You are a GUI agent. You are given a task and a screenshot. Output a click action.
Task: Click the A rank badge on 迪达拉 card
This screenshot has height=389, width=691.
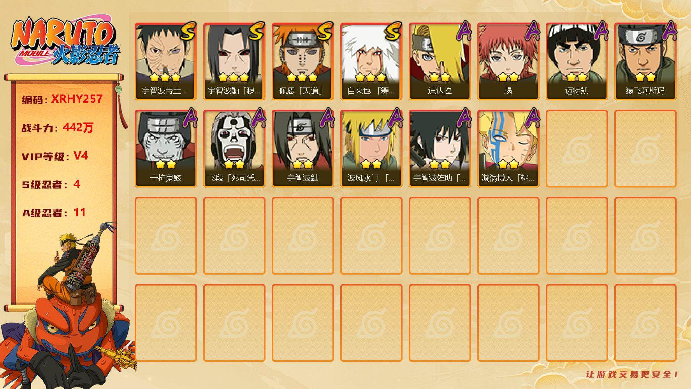(462, 31)
